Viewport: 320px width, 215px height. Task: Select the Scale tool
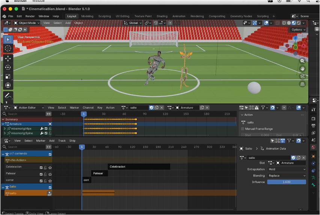click(x=8, y=76)
